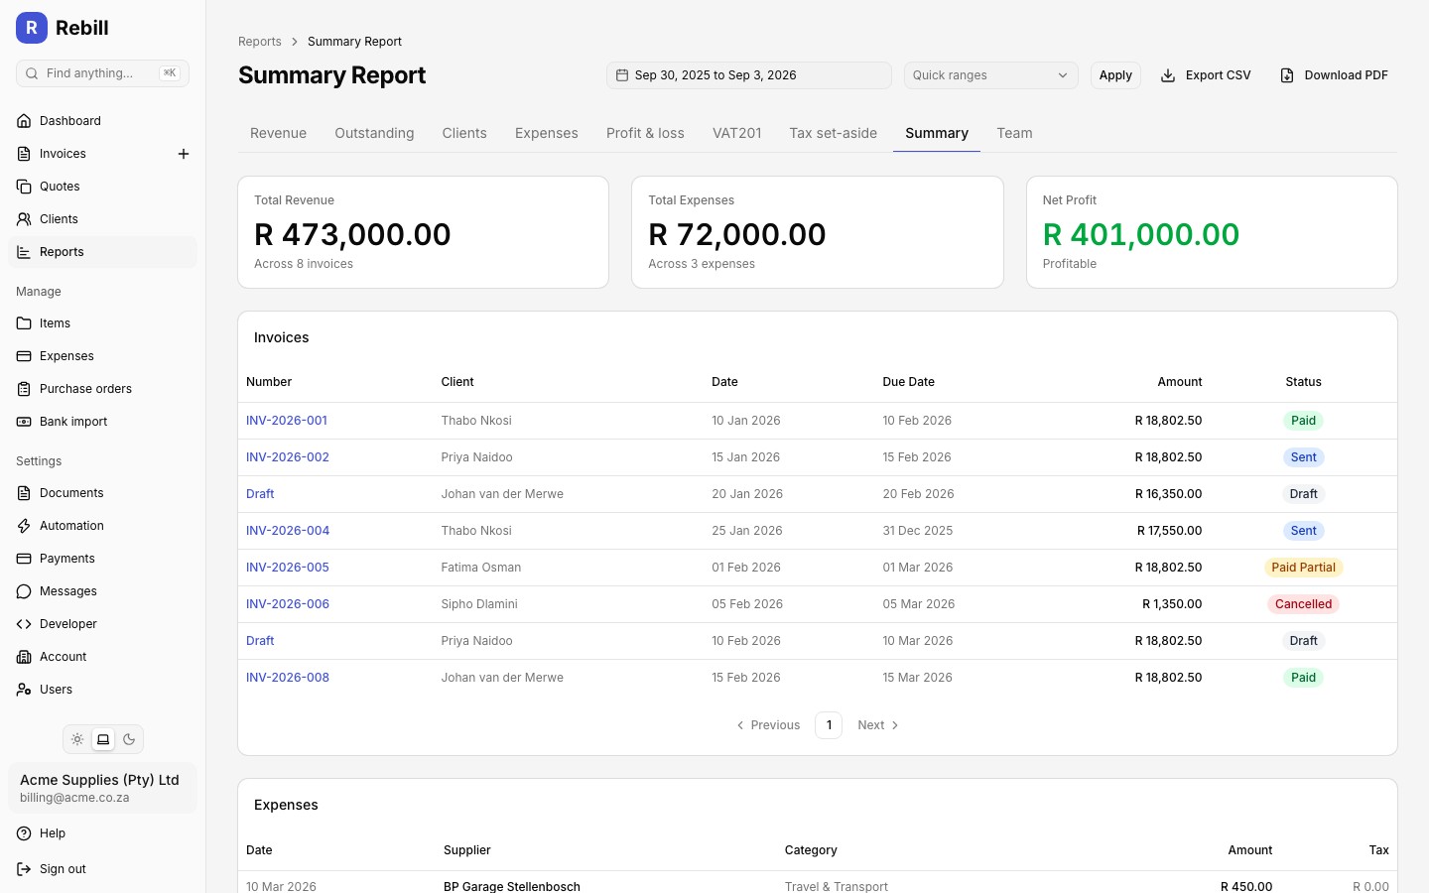Screen dimensions: 1429x893
Task: Click the Amount column header in Invoices
Action: coord(1179,382)
